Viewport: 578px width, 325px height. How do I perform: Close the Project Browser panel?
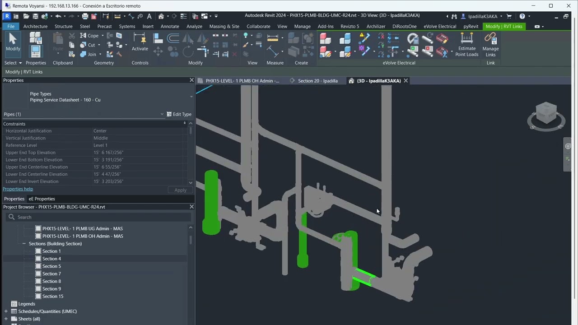click(191, 206)
